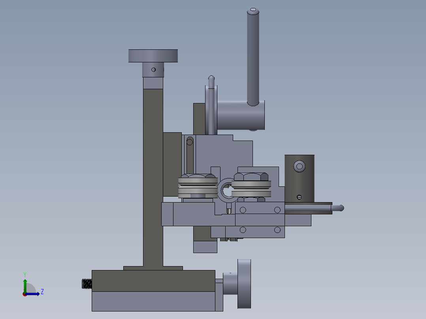Select the lower right handwheel disc
The width and height of the screenshot is (426, 319).
tap(244, 284)
